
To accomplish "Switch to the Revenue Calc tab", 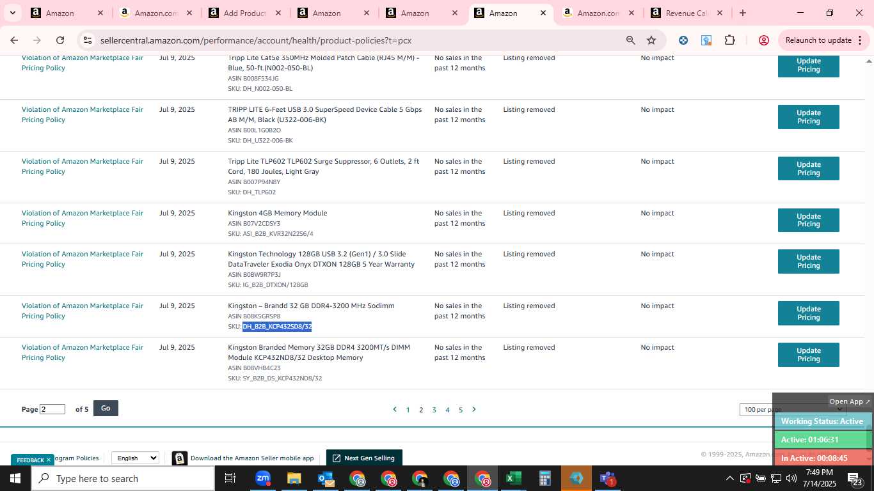I will (687, 13).
